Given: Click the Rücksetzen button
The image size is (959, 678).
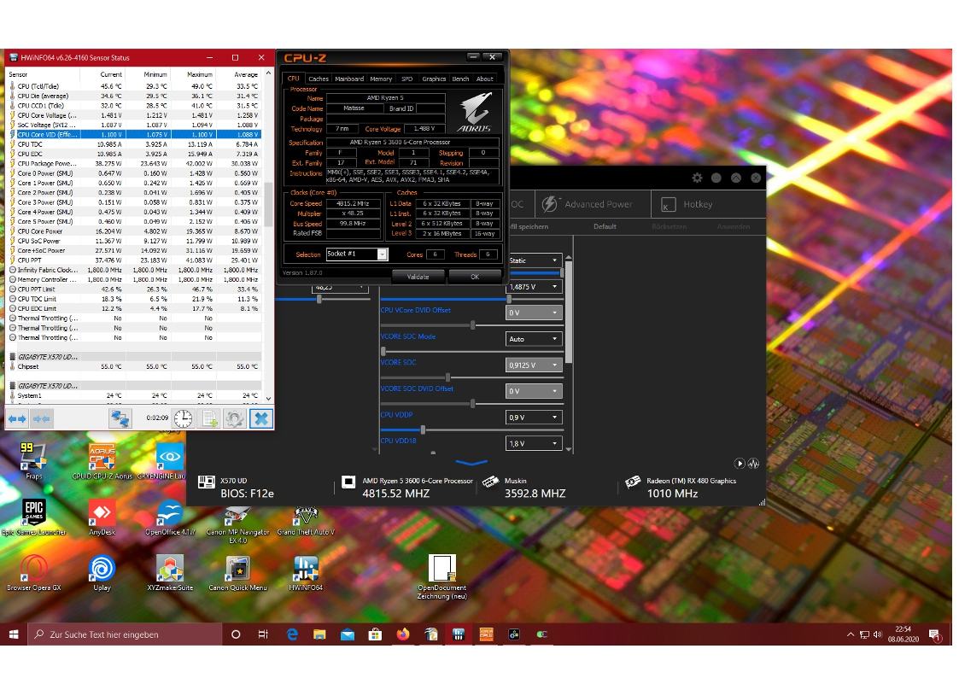Looking at the screenshot, I should 670,227.
